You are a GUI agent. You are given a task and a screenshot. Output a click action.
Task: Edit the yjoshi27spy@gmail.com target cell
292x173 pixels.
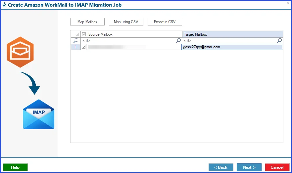(x=232, y=47)
